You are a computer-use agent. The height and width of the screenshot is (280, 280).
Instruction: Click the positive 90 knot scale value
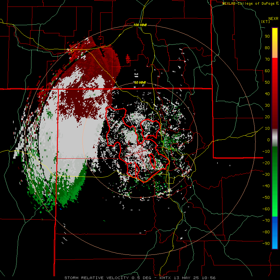pyautogui.click(x=267, y=36)
